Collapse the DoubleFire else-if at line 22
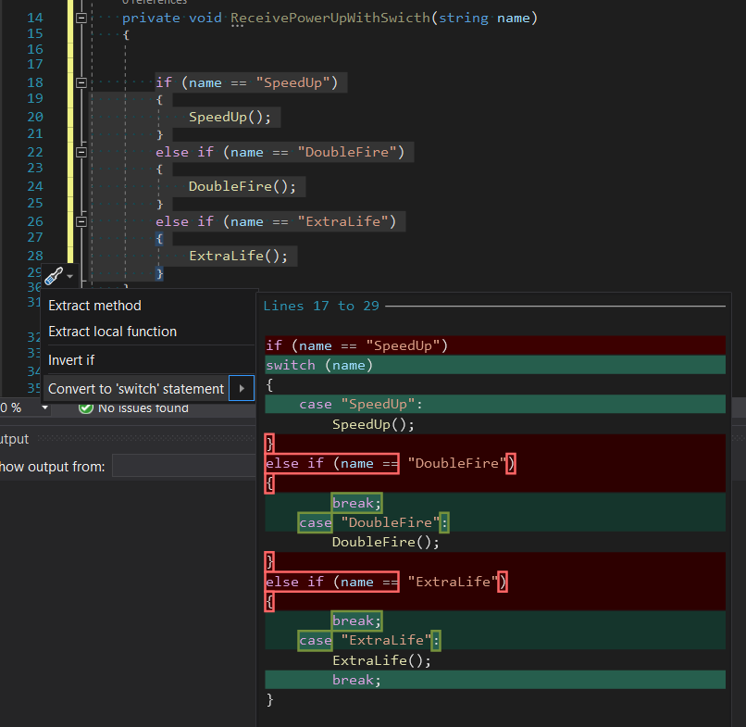The height and width of the screenshot is (727, 746). click(x=81, y=153)
